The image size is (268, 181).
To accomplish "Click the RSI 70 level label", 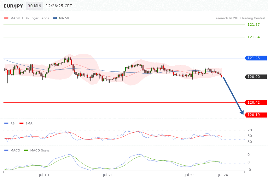I will tap(249, 130).
